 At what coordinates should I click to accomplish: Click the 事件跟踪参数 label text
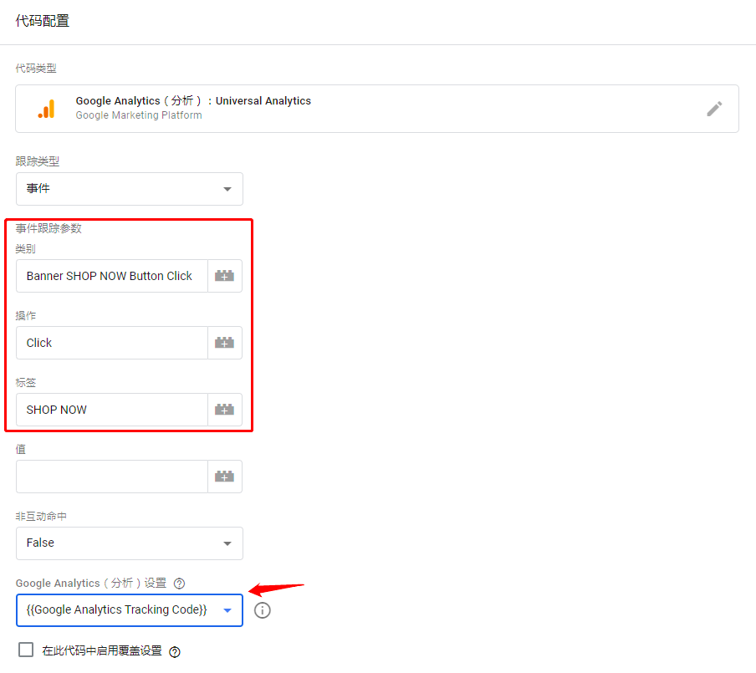click(49, 228)
